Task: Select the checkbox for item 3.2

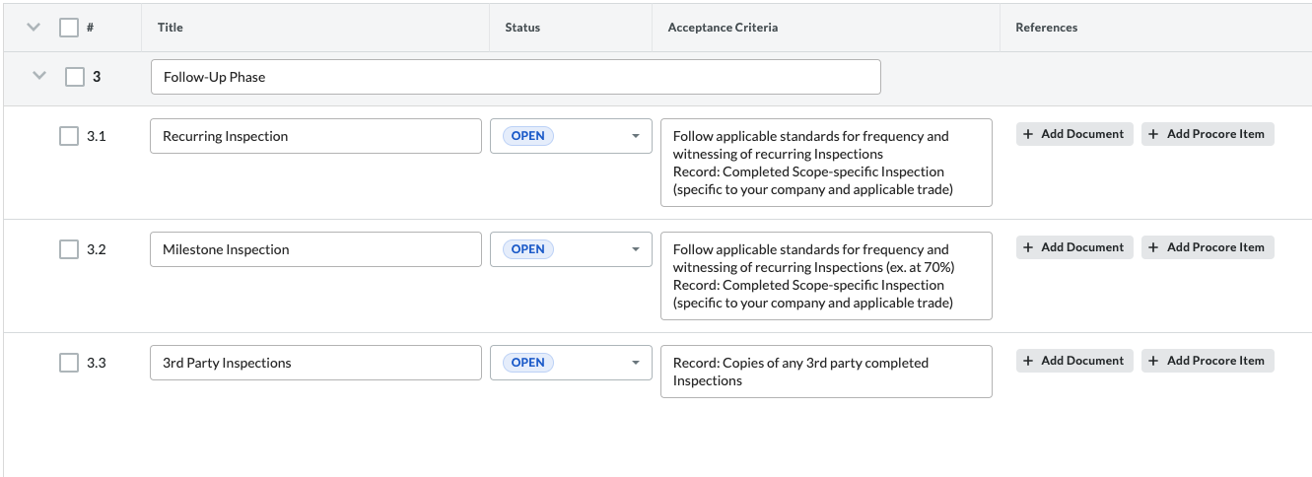Action: tap(69, 250)
